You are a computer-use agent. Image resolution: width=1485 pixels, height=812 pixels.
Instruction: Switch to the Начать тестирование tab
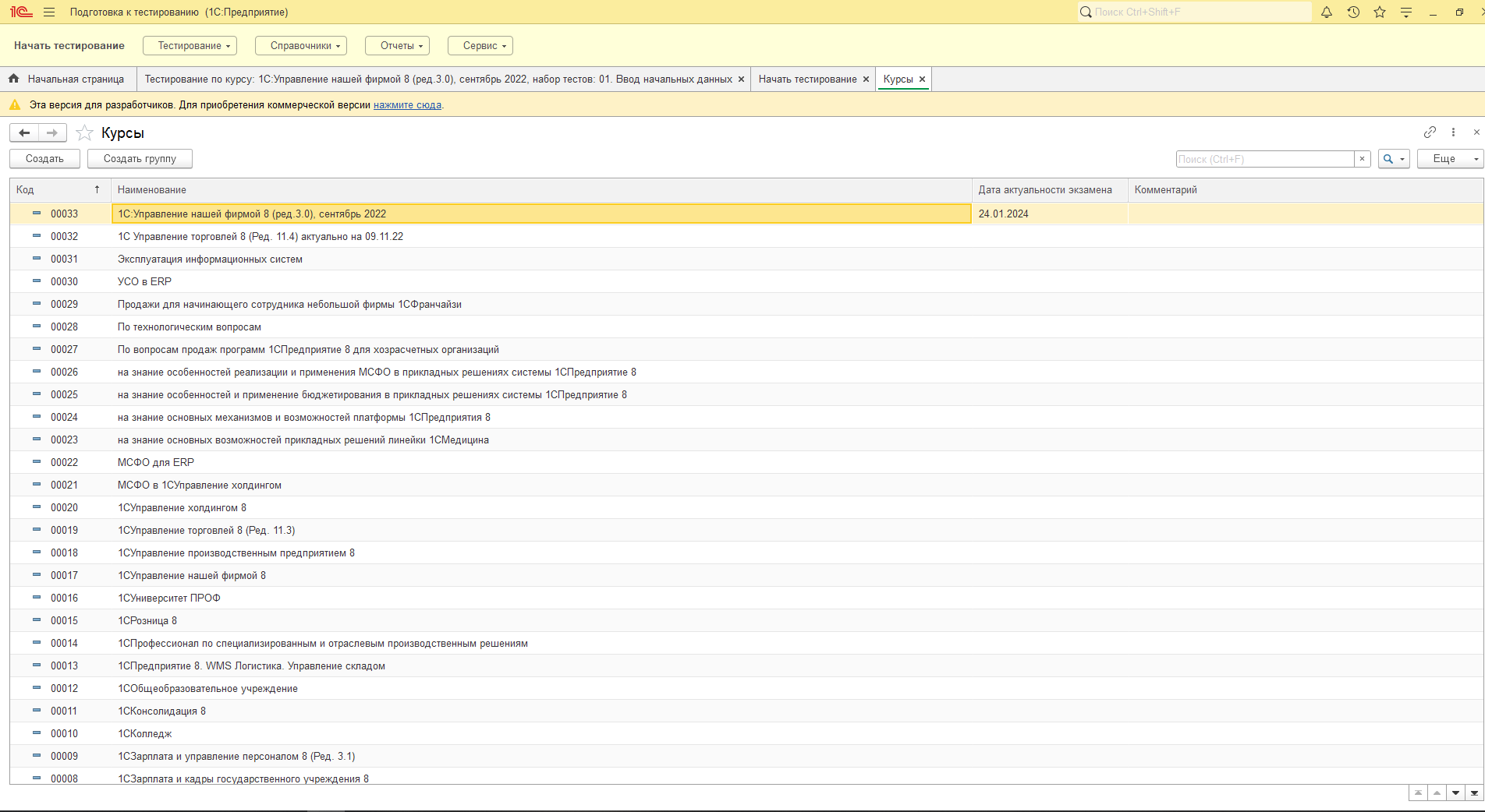pyautogui.click(x=807, y=79)
